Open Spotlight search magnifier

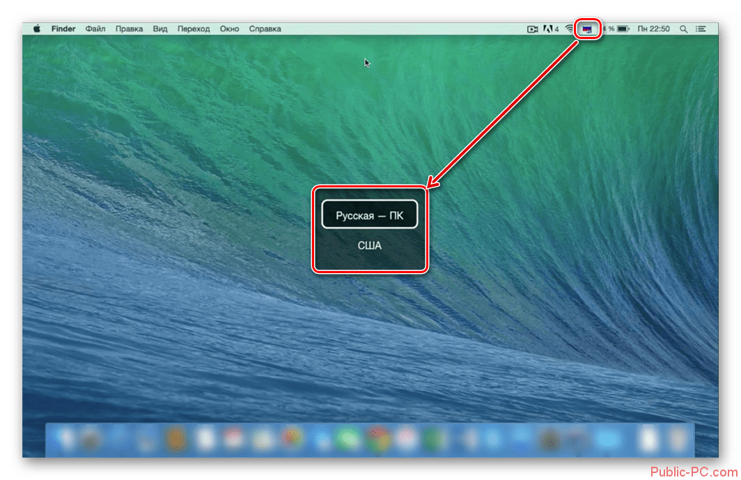(683, 29)
